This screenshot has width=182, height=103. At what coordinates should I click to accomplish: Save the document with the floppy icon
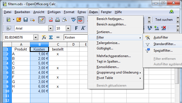tap(26, 20)
